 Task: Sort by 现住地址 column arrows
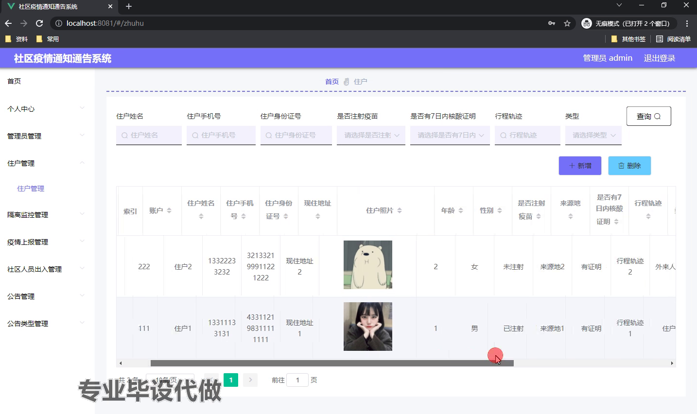point(318,216)
